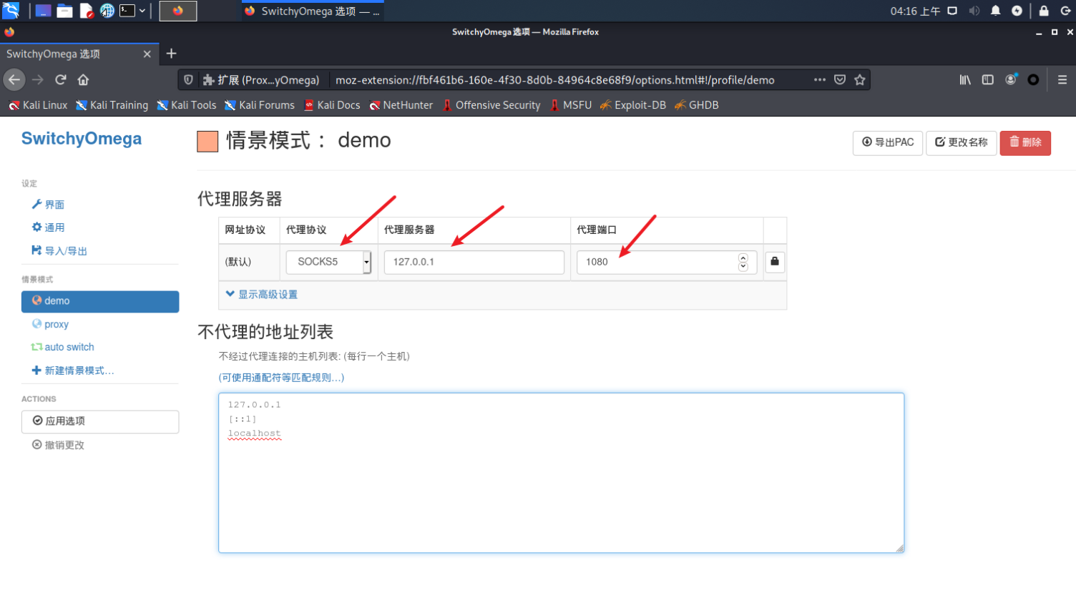Click the Firefox home button

point(83,79)
